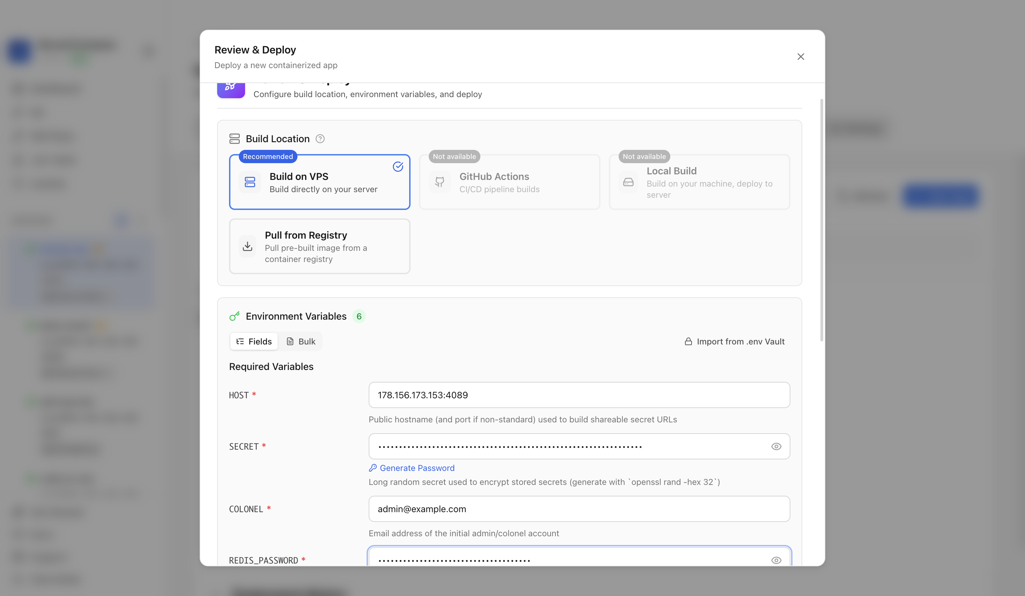This screenshot has width=1025, height=596.
Task: Click the Not available badge on GitHub Actions
Action: pos(454,157)
